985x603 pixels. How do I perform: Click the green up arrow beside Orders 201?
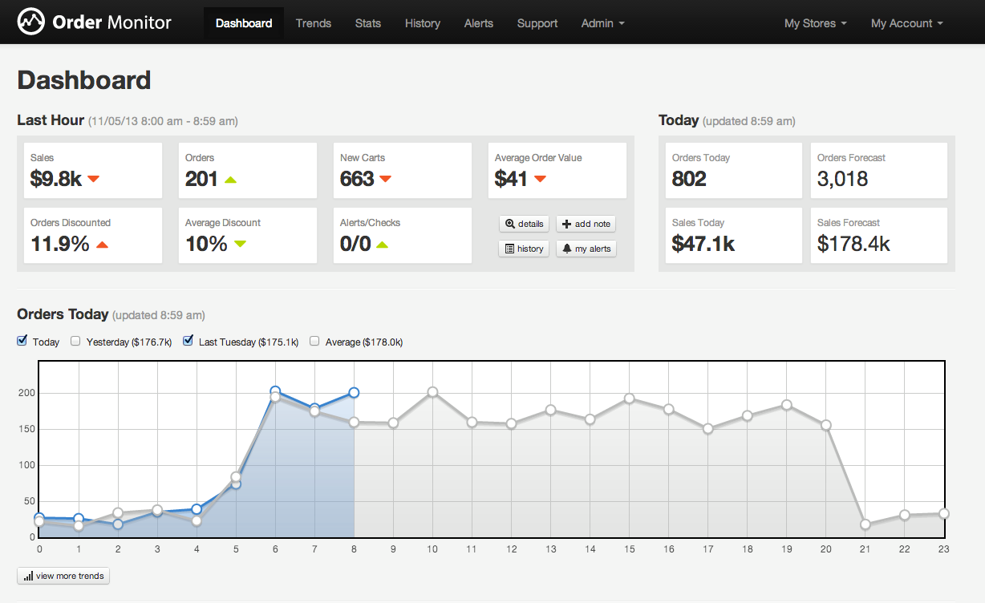click(231, 180)
